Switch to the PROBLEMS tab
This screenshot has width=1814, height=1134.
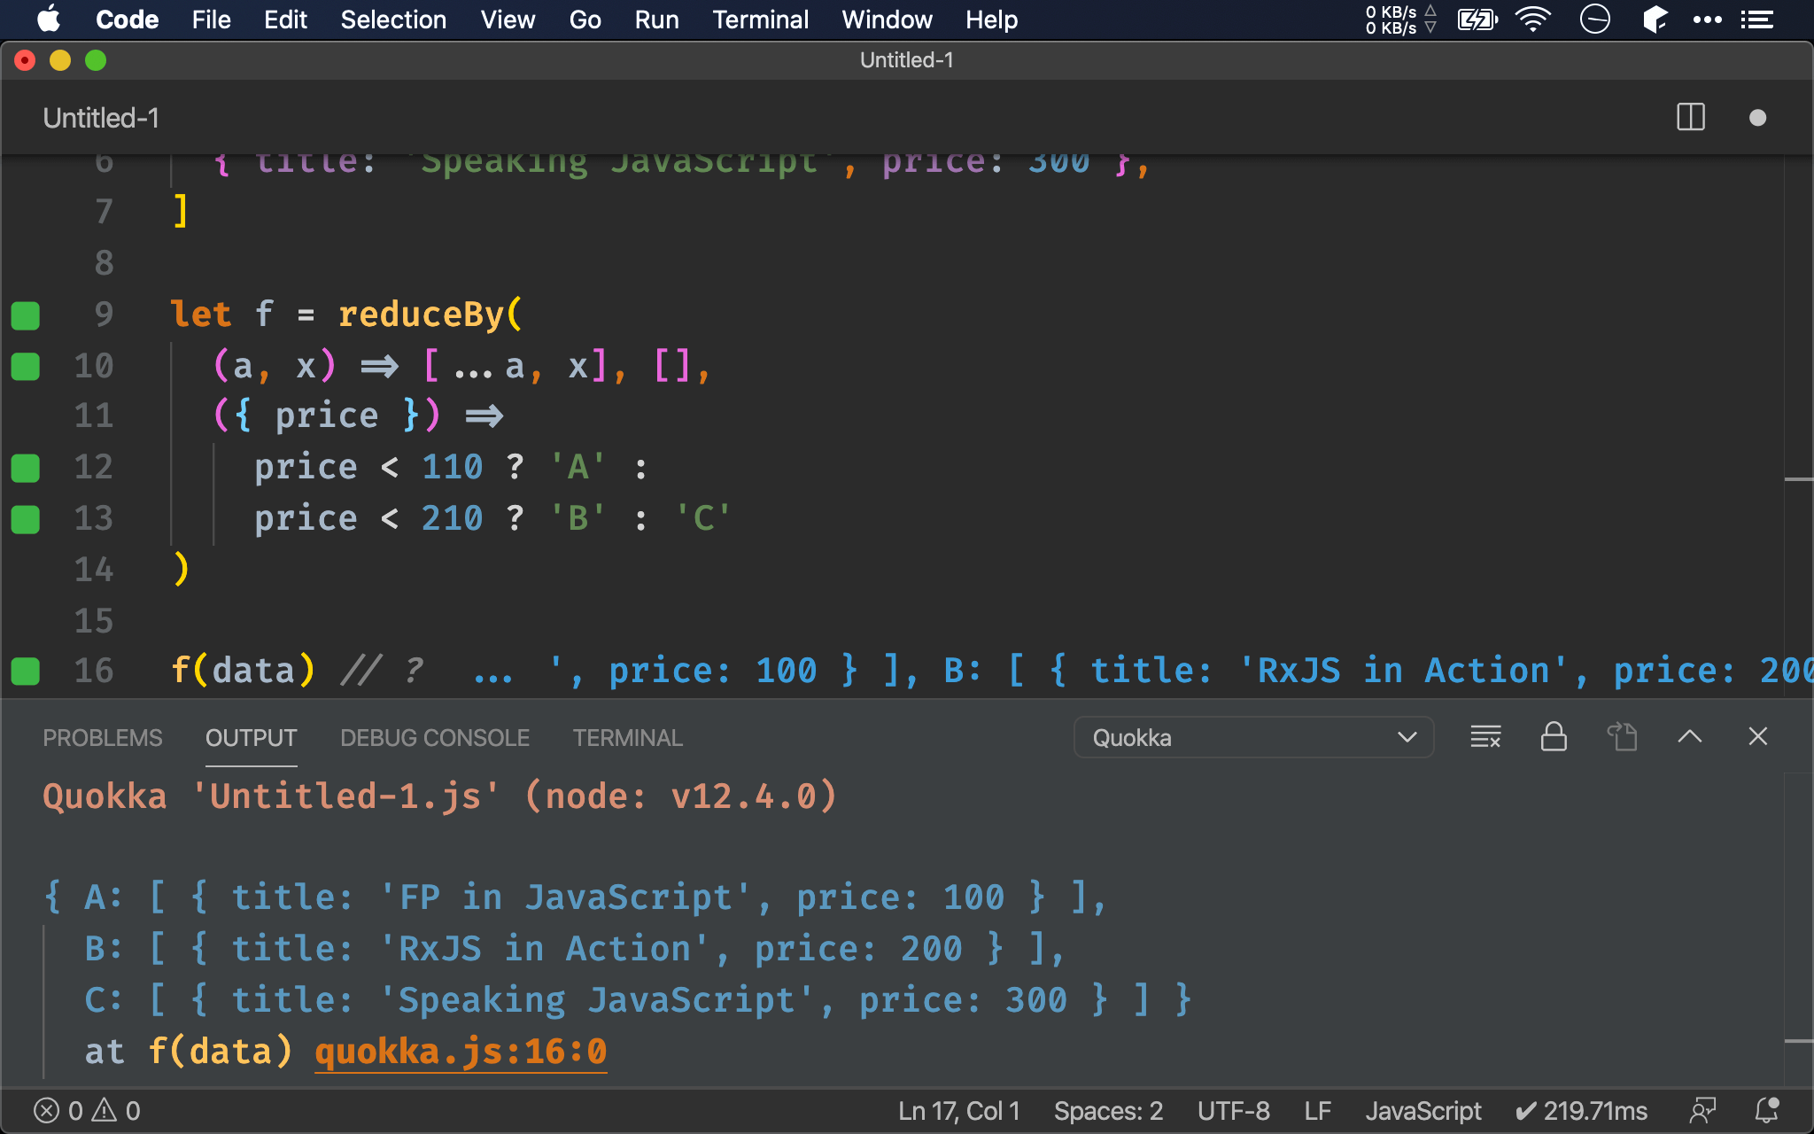pyautogui.click(x=103, y=738)
